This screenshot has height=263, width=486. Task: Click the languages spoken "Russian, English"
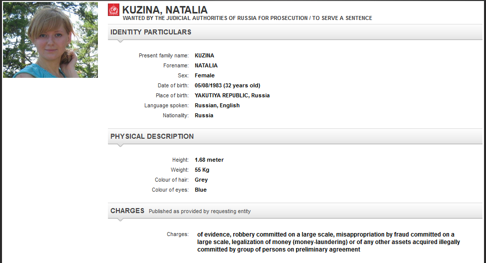[x=217, y=105]
